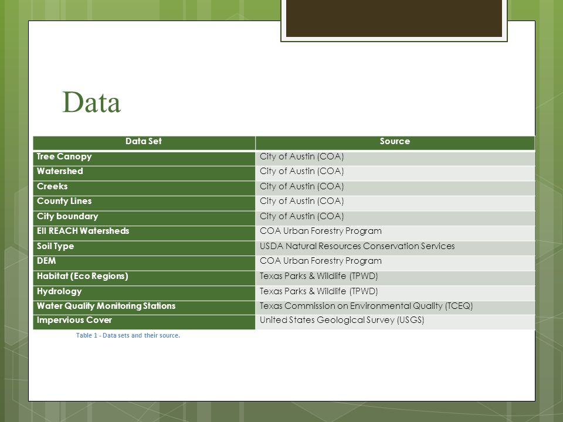The height and width of the screenshot is (422, 563).
Task: Click the source cell for City boundary
Action: click(x=395, y=218)
